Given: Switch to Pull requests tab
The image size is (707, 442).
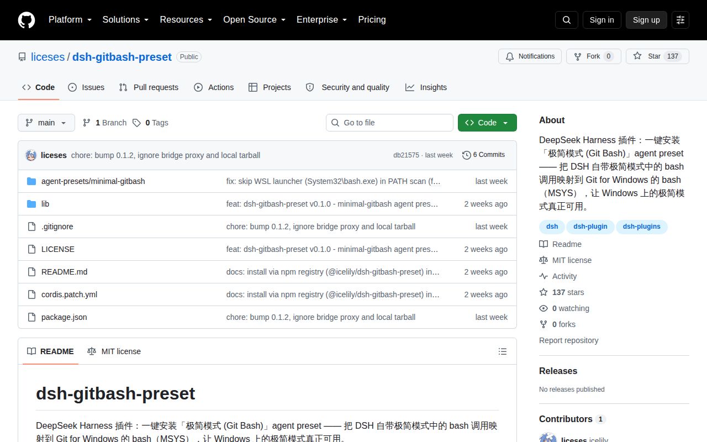Looking at the screenshot, I should (149, 87).
